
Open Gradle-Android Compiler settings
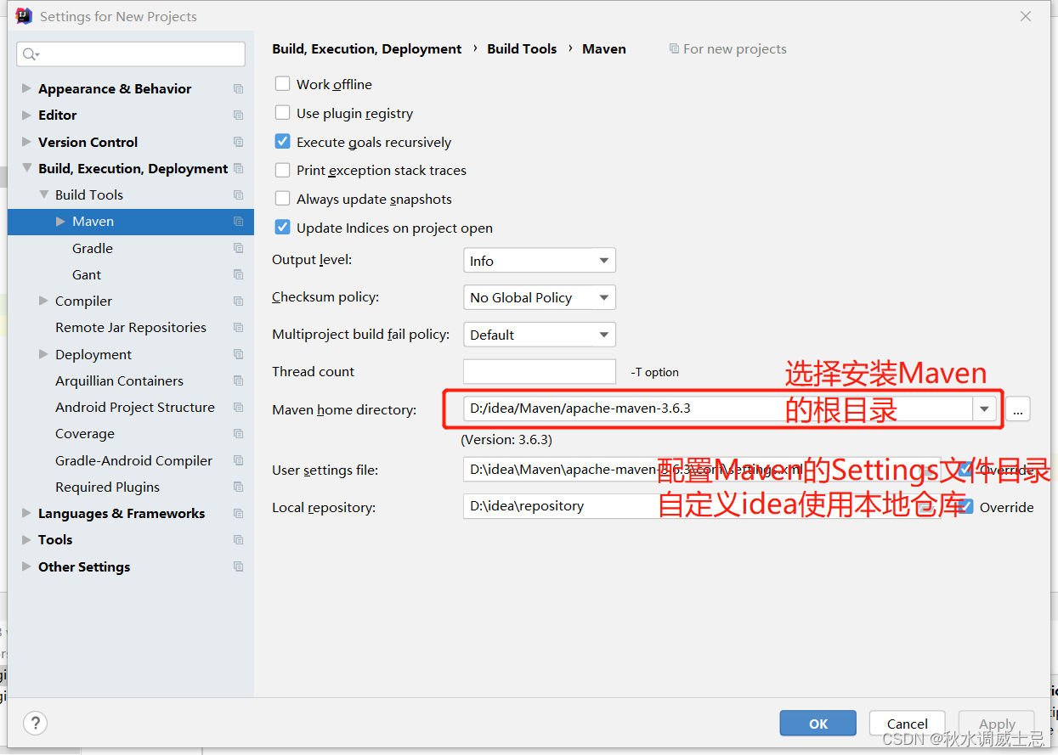pyautogui.click(x=134, y=460)
